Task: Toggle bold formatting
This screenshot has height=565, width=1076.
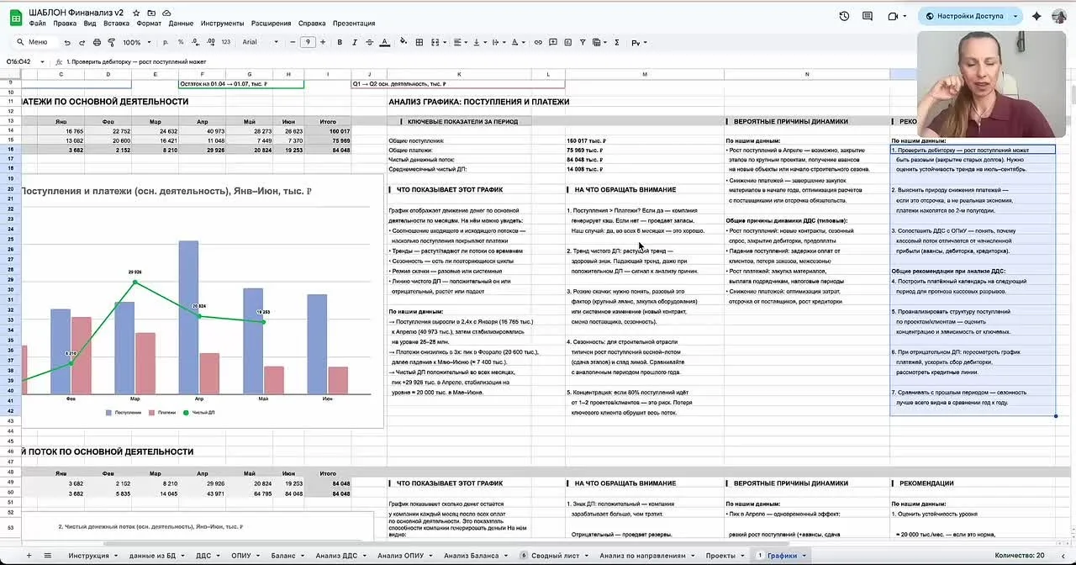Action: point(340,42)
